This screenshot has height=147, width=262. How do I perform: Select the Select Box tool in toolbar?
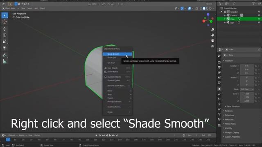pos(5,16)
